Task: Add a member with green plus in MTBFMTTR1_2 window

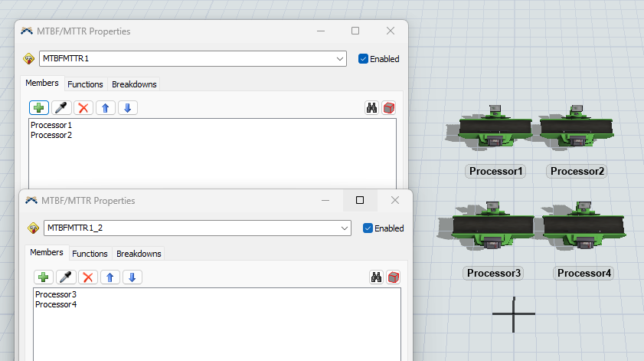Action: tap(44, 277)
